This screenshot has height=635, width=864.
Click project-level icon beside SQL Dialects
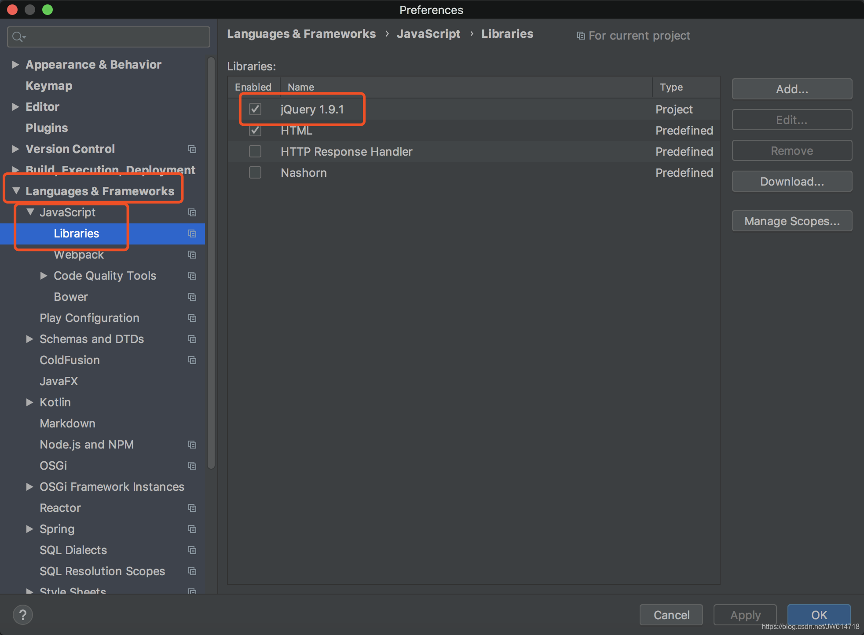pyautogui.click(x=192, y=550)
